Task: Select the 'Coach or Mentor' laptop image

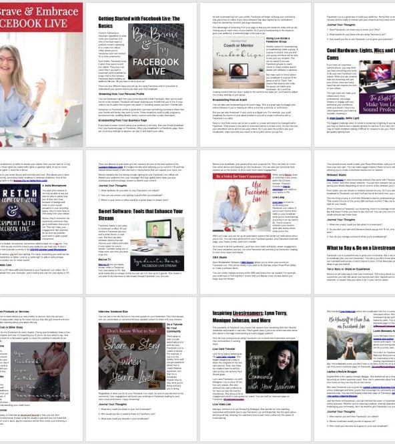Action: coord(238,63)
